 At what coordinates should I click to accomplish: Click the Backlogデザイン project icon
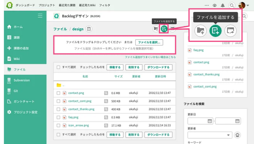[56, 16]
